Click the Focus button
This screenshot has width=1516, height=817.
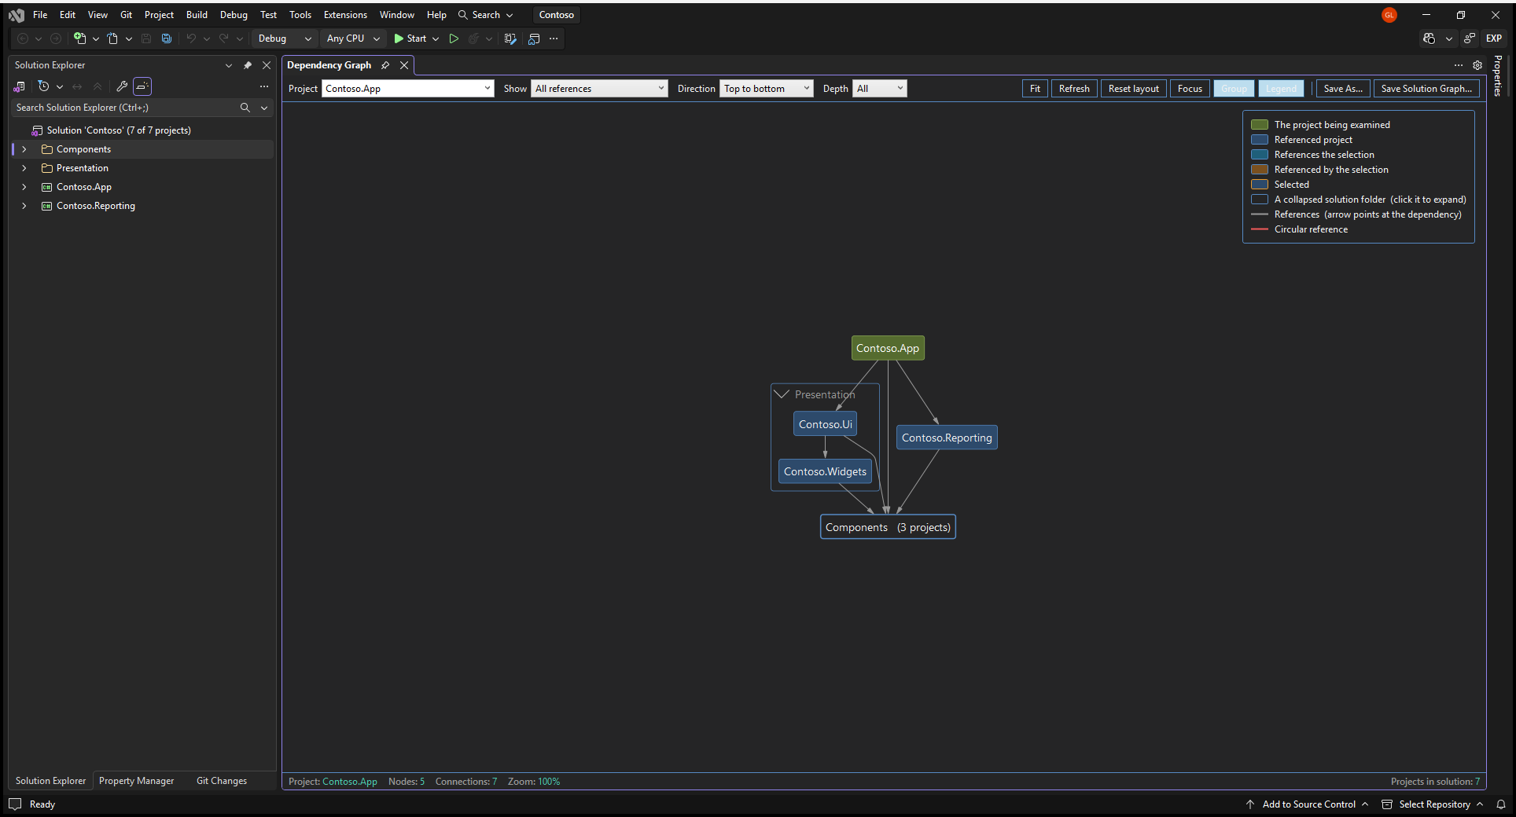[1190, 89]
